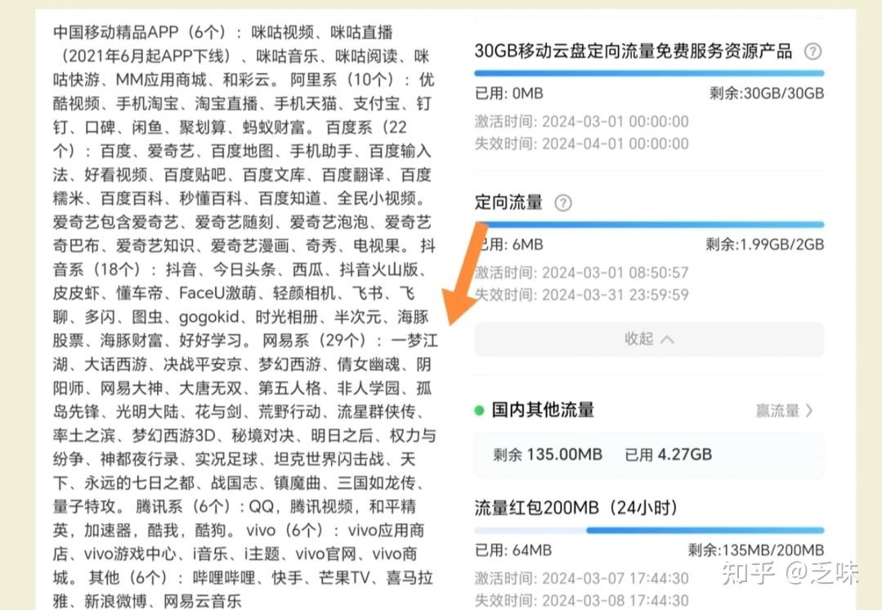Viewport: 882px width, 610px height.
Task: Click the gogokid text in left paragraph
Action: (208, 317)
